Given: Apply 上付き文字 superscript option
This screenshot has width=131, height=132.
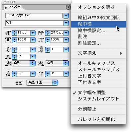Looking at the screenshot, I should pos(98,76).
